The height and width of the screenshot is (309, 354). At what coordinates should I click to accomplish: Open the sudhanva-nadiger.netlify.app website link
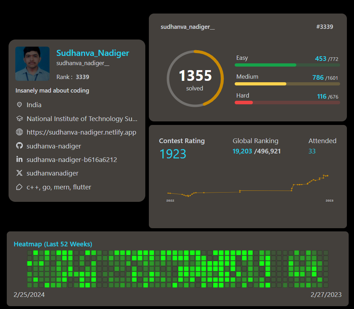pos(81,132)
